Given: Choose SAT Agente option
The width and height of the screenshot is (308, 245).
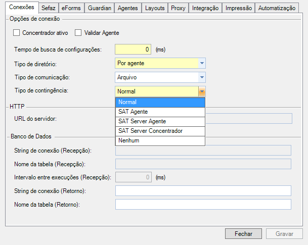Looking at the screenshot, I should 160,112.
